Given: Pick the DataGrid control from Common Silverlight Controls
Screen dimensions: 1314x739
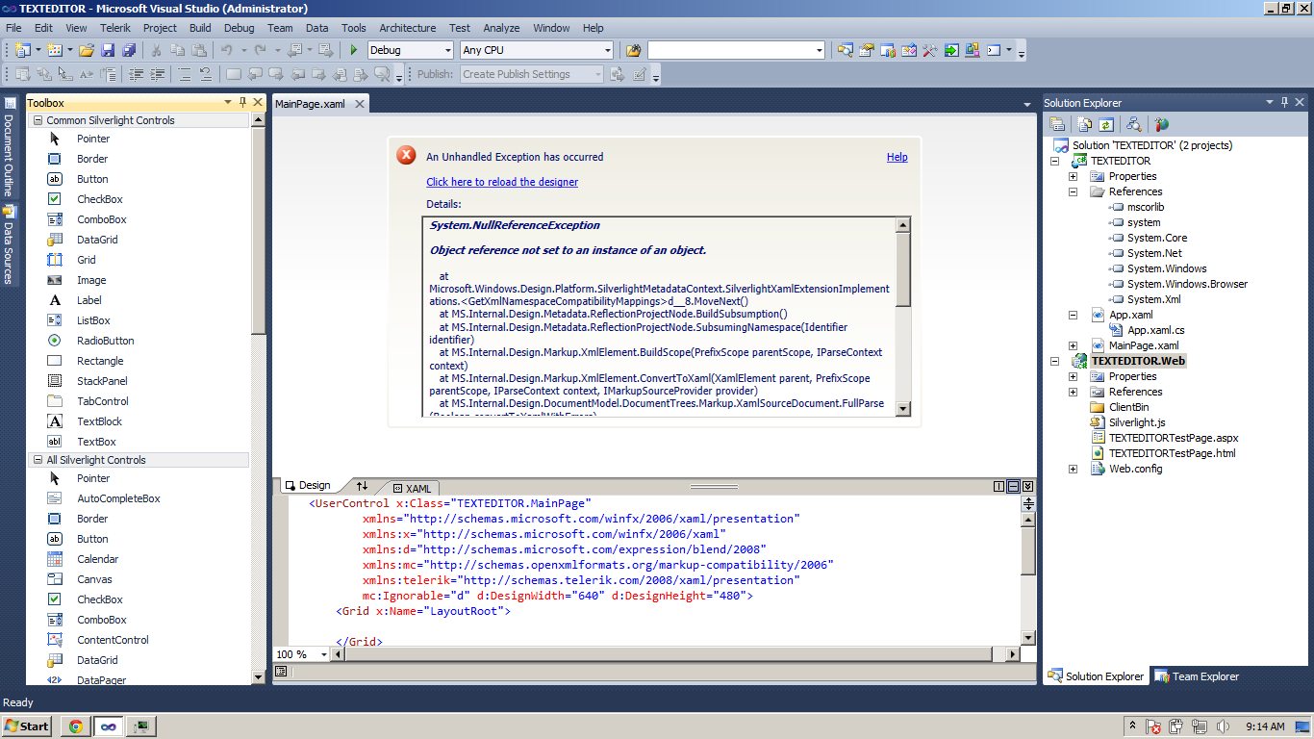Looking at the screenshot, I should [x=97, y=240].
